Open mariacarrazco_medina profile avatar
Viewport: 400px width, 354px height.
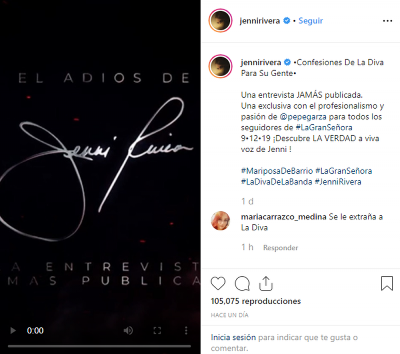pyautogui.click(x=220, y=221)
